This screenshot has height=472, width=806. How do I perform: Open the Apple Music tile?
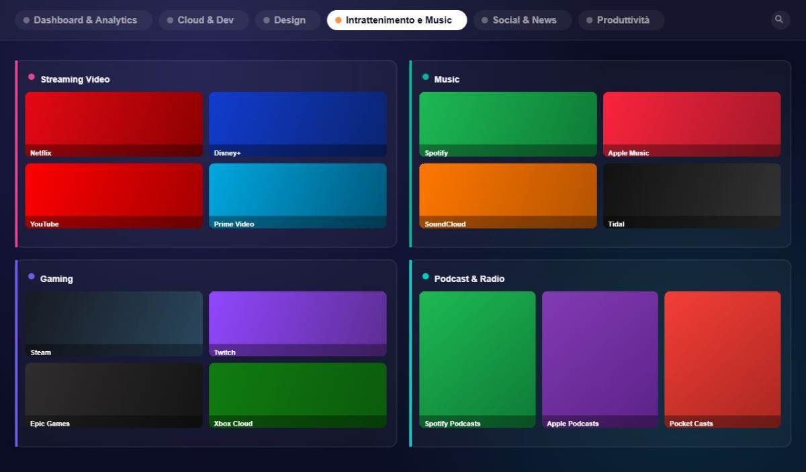point(692,124)
